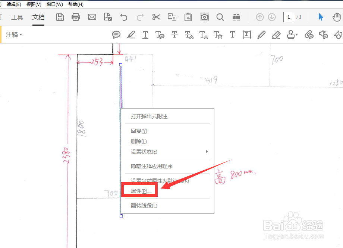The height and width of the screenshot is (248, 343).
Task: Select the Text Box tool
Action: point(247,35)
